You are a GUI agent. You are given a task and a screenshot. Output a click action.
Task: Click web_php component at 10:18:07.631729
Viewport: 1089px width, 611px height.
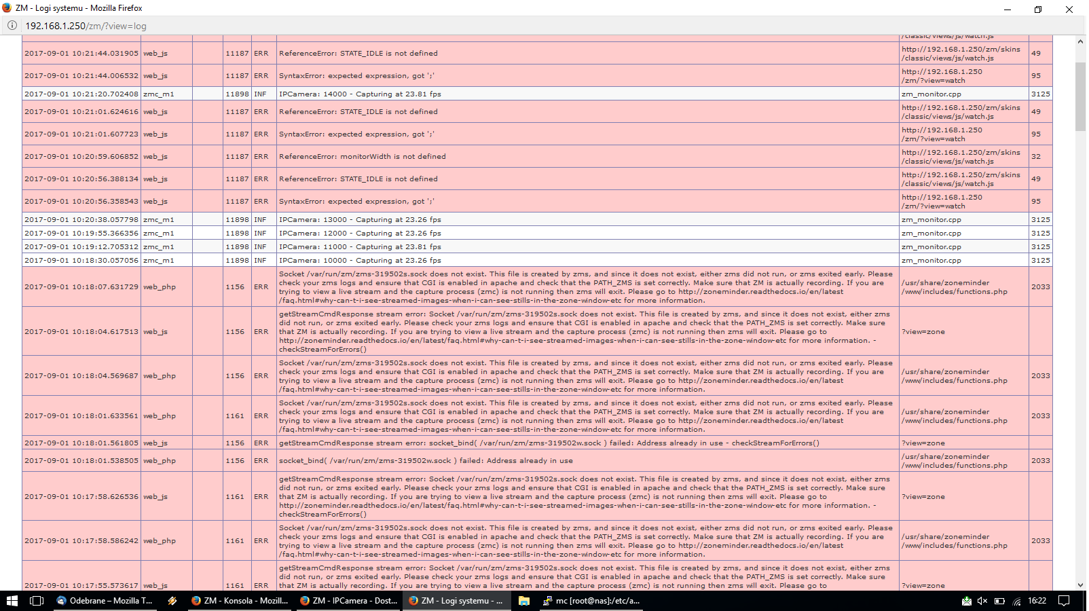tap(160, 286)
